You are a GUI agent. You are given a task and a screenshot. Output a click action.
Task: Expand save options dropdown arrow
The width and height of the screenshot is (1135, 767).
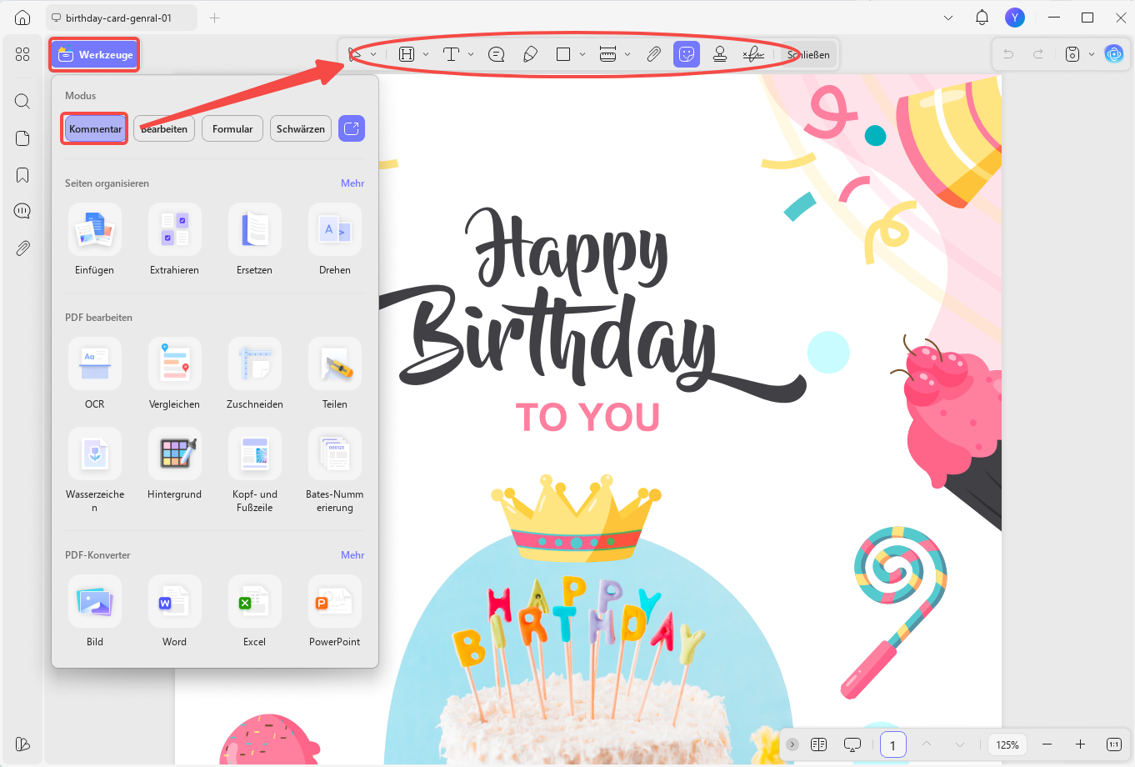pyautogui.click(x=1092, y=54)
